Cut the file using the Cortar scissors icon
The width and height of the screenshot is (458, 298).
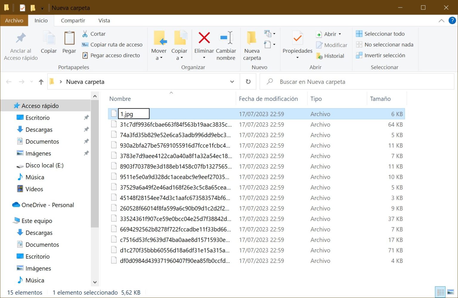point(85,34)
